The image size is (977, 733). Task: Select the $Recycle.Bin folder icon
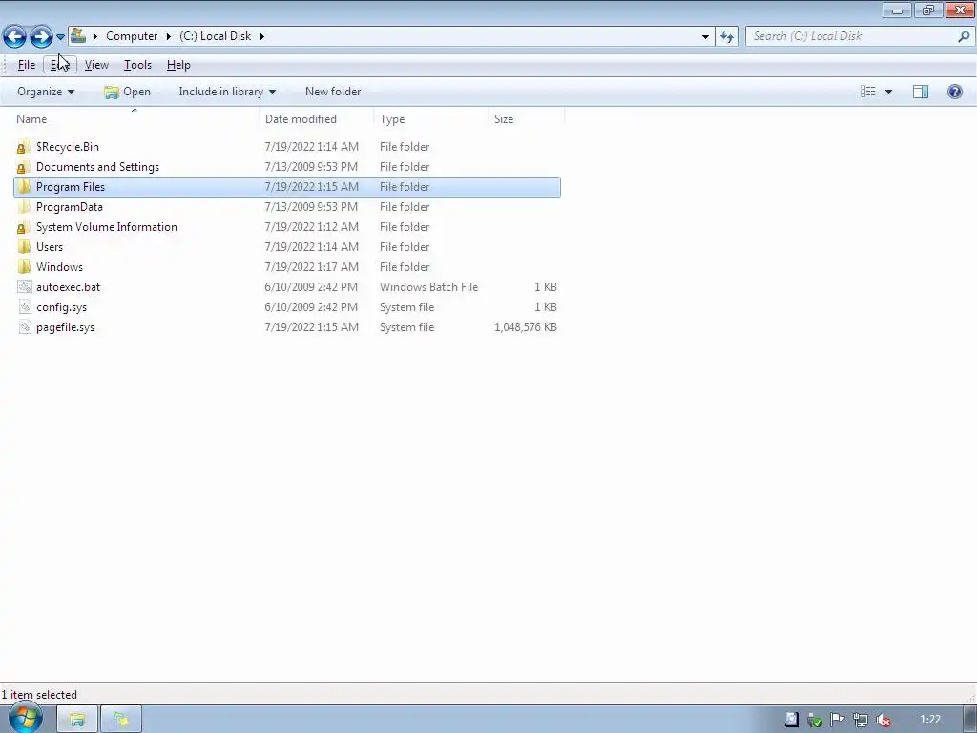click(24, 147)
